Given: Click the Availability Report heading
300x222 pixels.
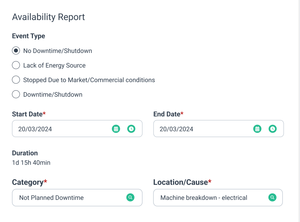Looking at the screenshot, I should [48, 17].
